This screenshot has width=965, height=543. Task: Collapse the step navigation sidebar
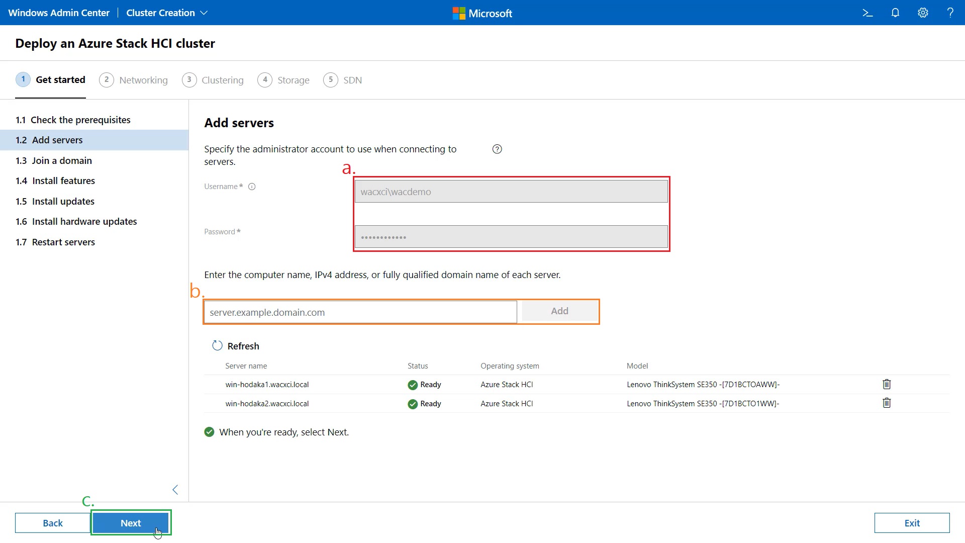click(175, 489)
